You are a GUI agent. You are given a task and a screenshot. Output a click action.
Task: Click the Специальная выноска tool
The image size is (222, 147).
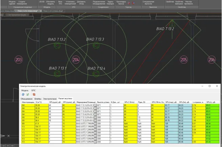coord(149,3)
